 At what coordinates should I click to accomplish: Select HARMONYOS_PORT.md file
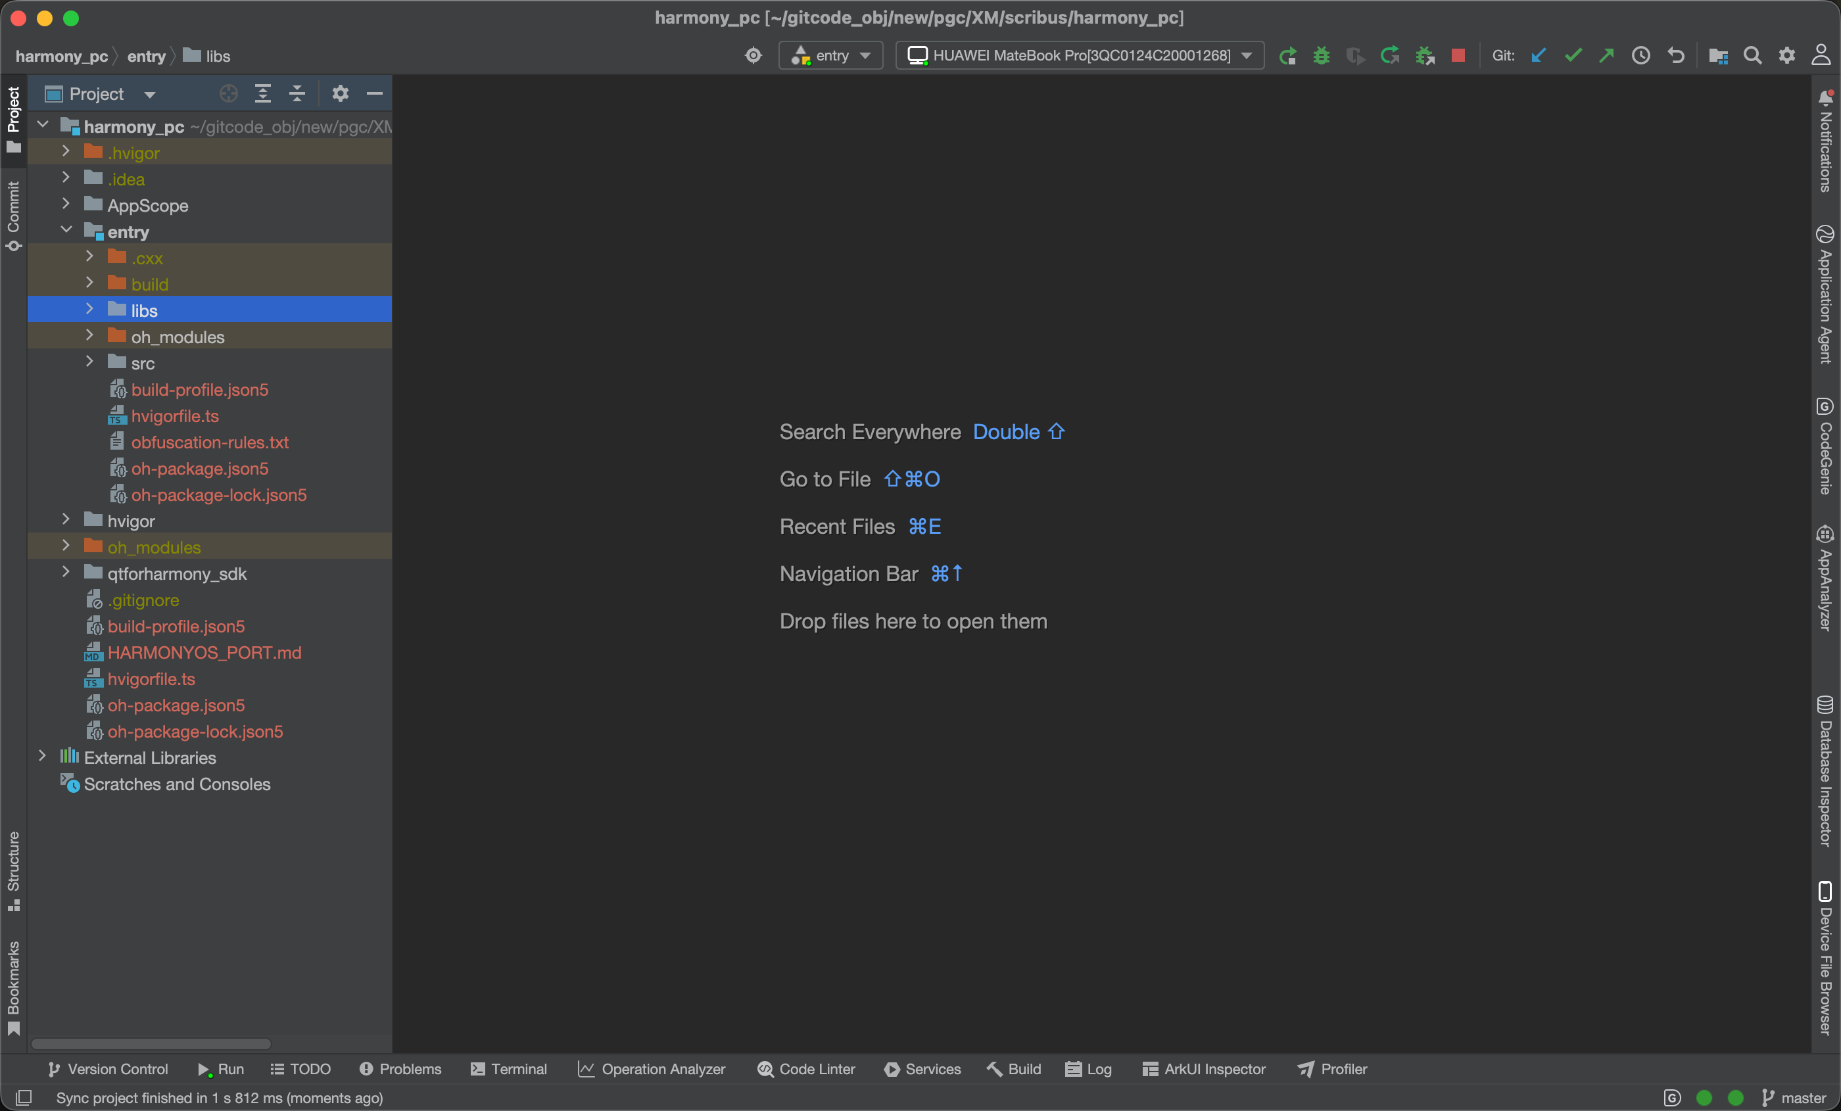click(x=204, y=652)
